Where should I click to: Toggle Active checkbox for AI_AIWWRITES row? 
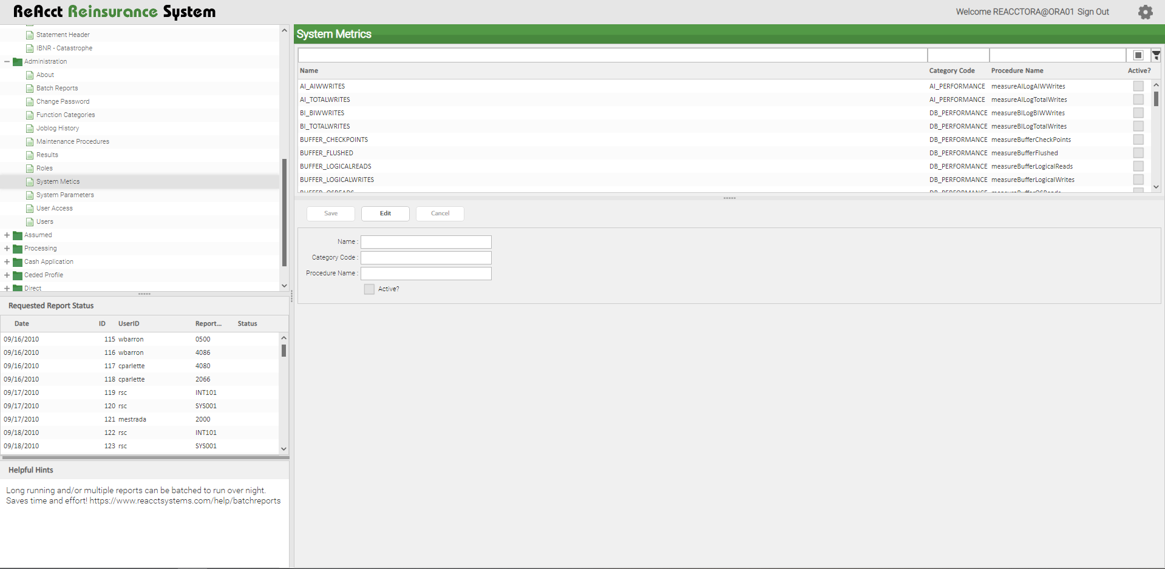click(1138, 87)
